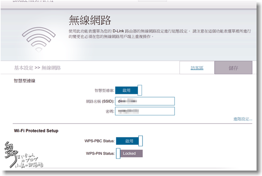
Task: Focus the 密碼 password field
Action: point(145,111)
